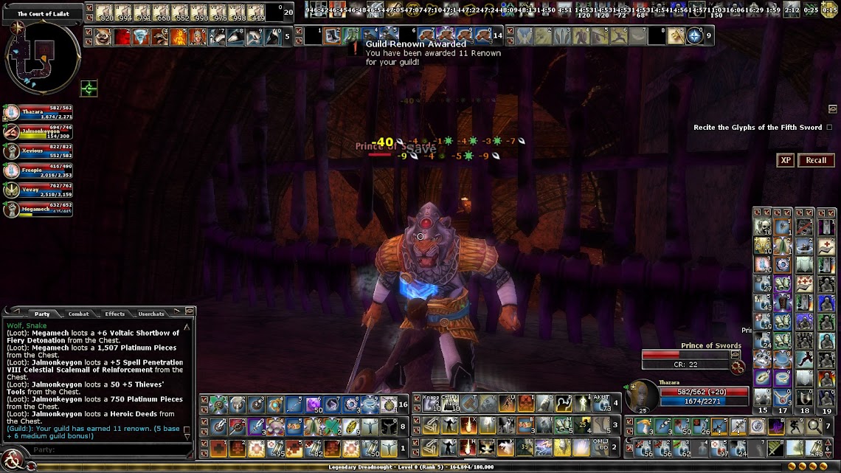Cast the fire pillar spell labeled X on hotbar 3
841x473 pixels.
point(468,425)
